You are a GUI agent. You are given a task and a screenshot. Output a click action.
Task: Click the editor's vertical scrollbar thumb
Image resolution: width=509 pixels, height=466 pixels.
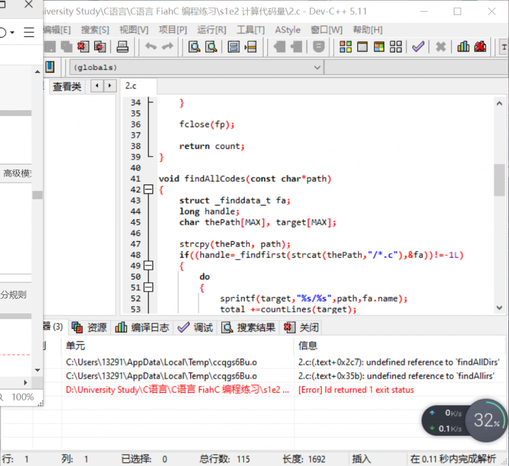click(499, 180)
